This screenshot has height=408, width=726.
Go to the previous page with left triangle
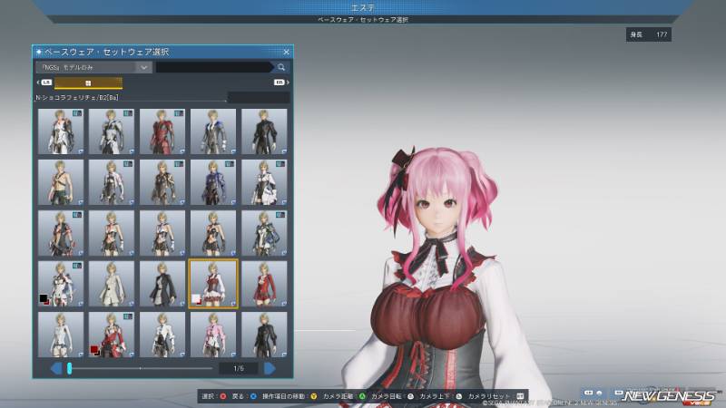56,369
